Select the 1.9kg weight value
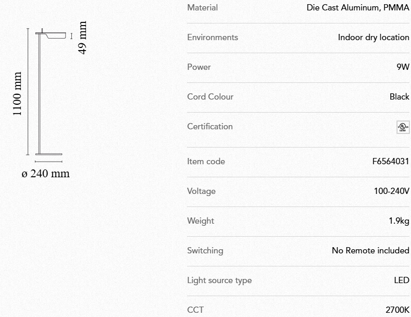Screen dimensions: 411x317 (399, 221)
